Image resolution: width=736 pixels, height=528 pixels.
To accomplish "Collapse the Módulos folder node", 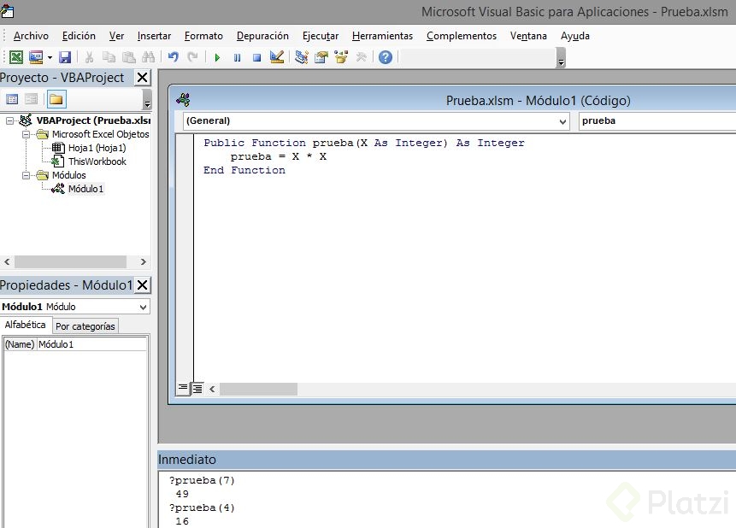I will click(x=26, y=175).
